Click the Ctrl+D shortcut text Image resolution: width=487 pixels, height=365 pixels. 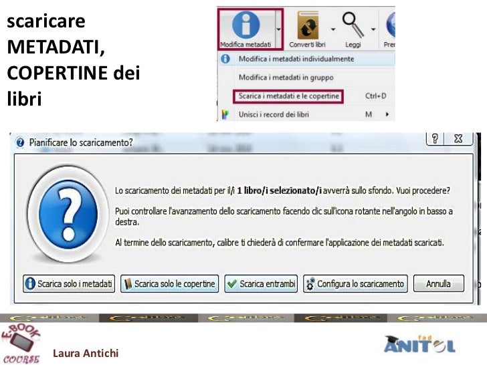coord(376,96)
